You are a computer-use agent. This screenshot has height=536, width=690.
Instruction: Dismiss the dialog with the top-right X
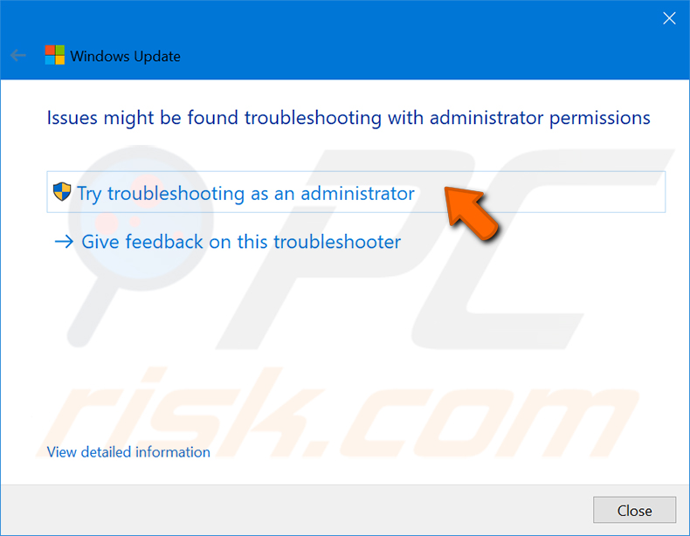coord(669,18)
